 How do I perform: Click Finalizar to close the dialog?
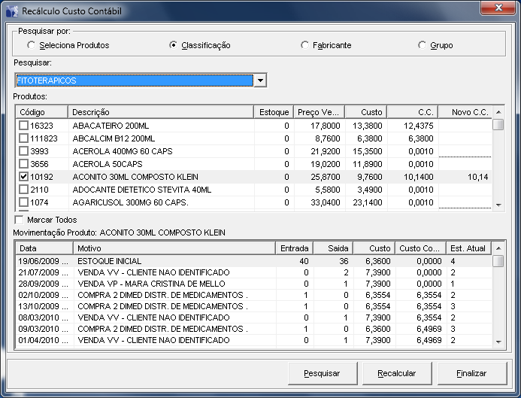[471, 373]
